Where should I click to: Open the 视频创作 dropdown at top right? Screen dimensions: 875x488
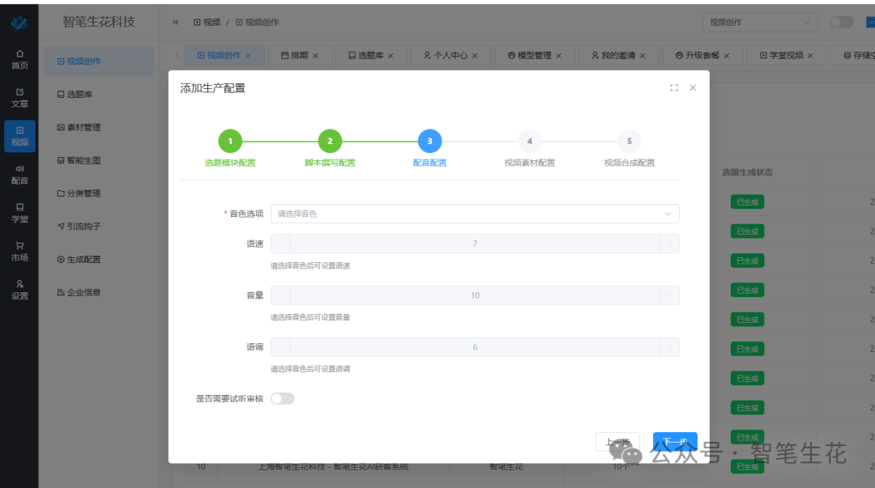click(758, 22)
